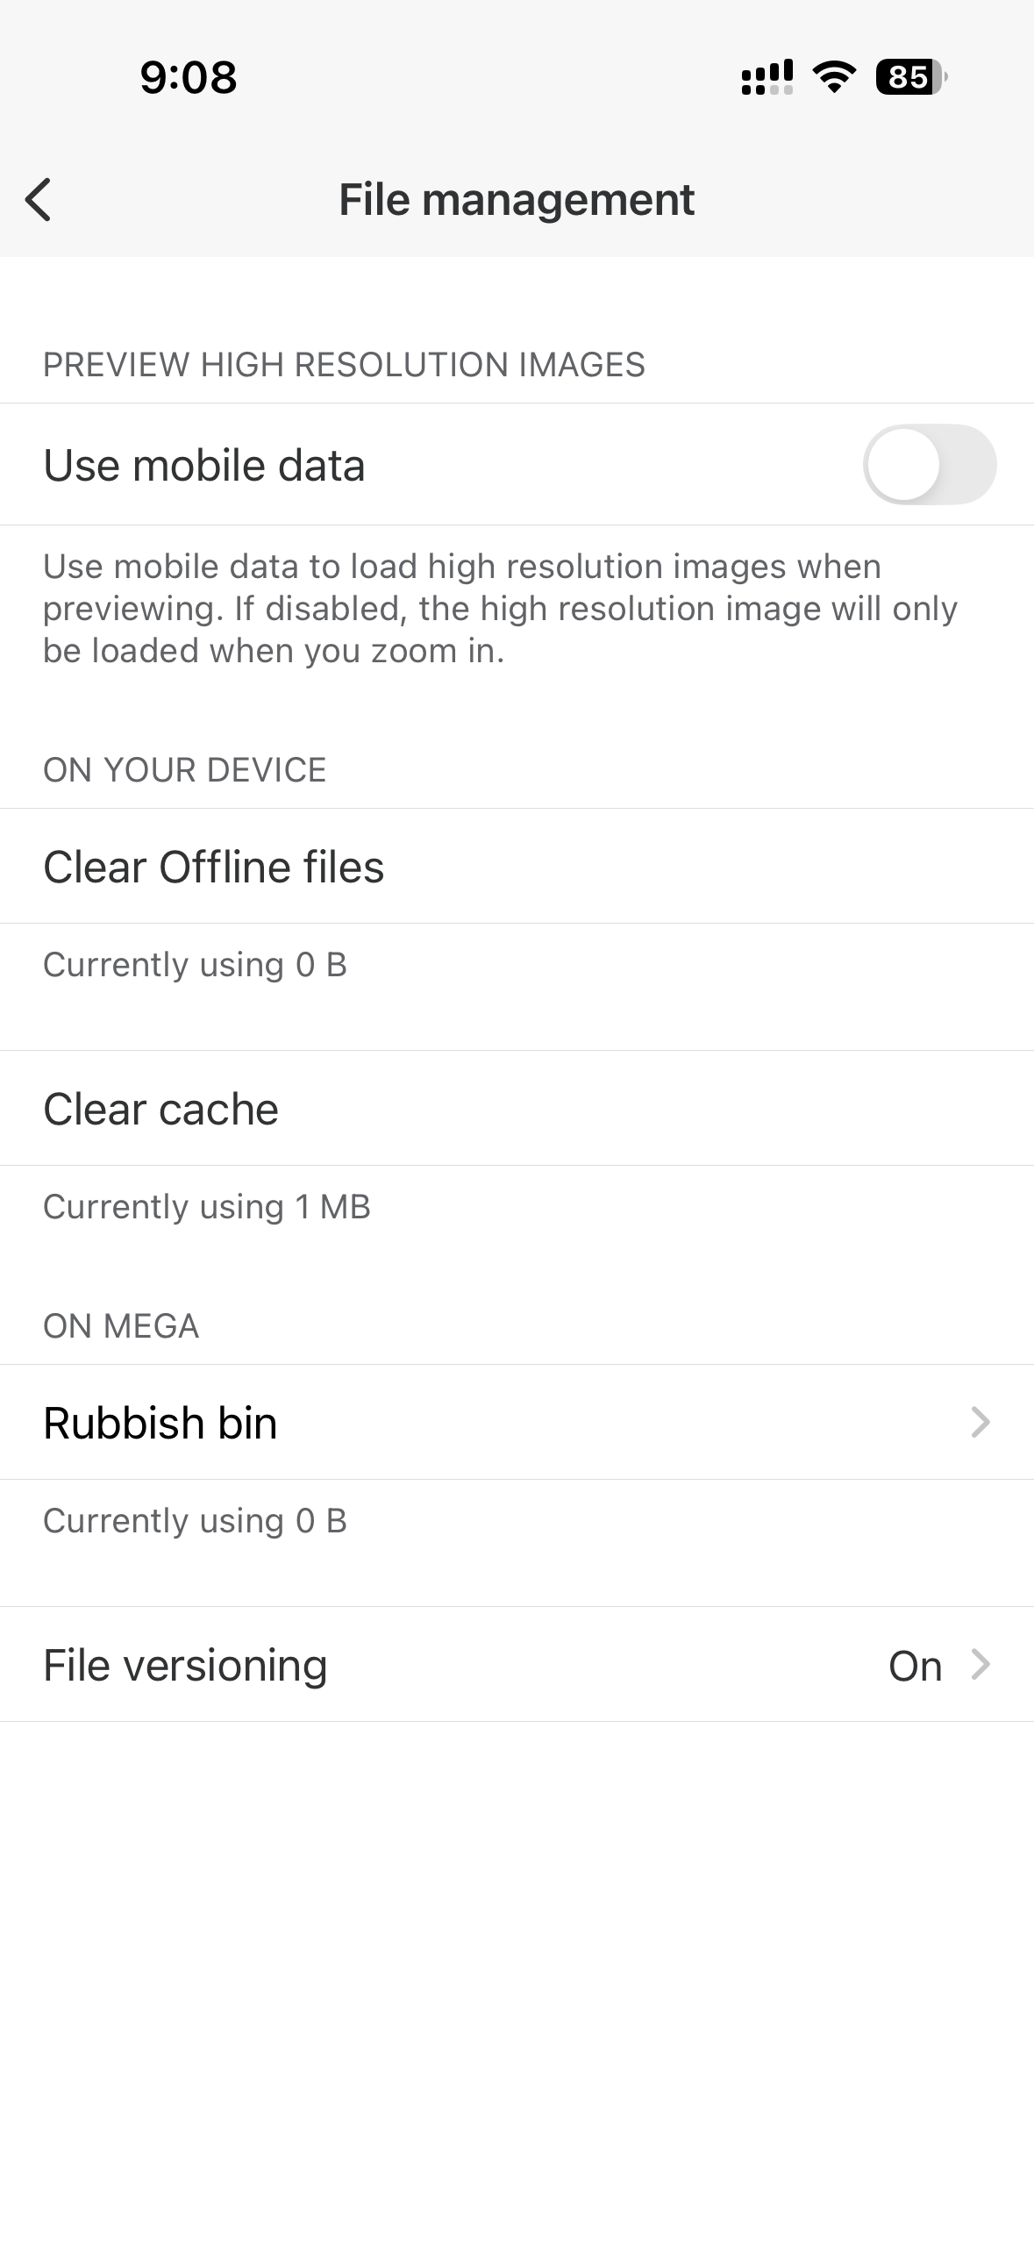Open File versioning settings

point(185,1665)
